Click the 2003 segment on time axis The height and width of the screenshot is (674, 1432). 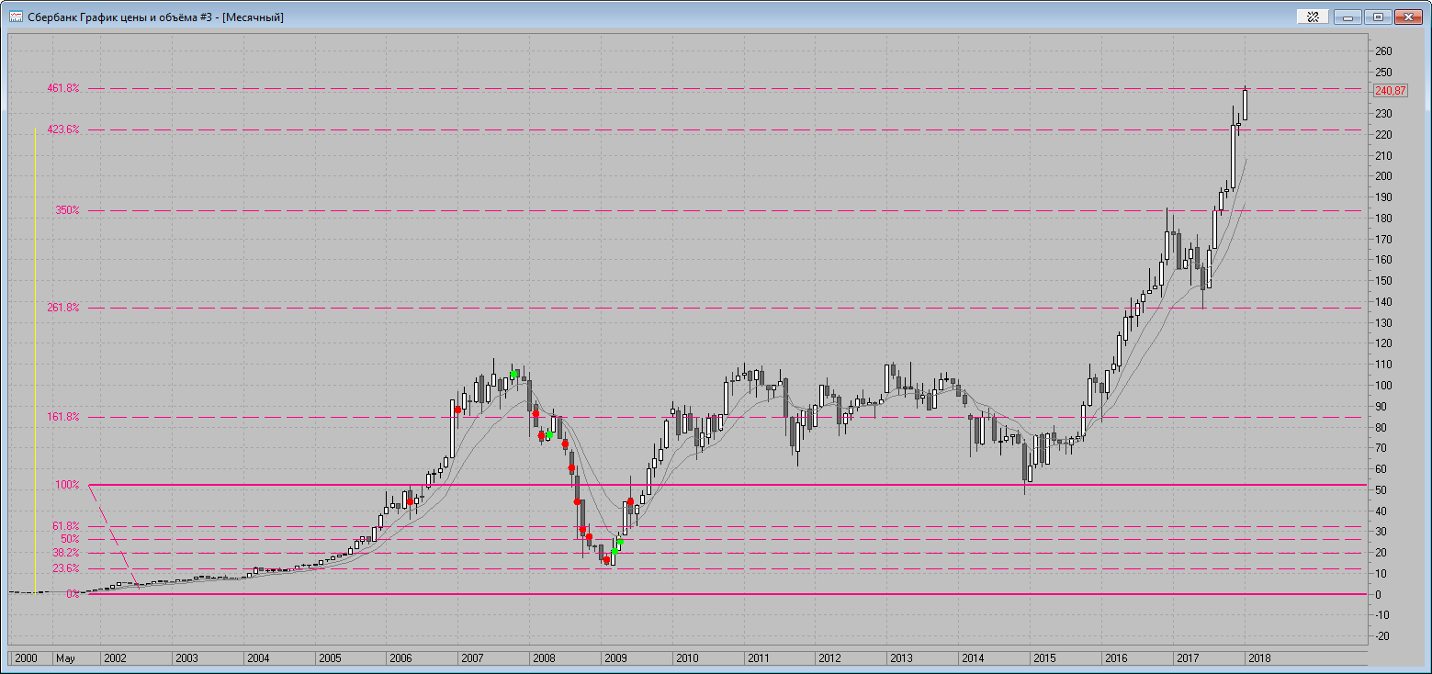coord(208,658)
